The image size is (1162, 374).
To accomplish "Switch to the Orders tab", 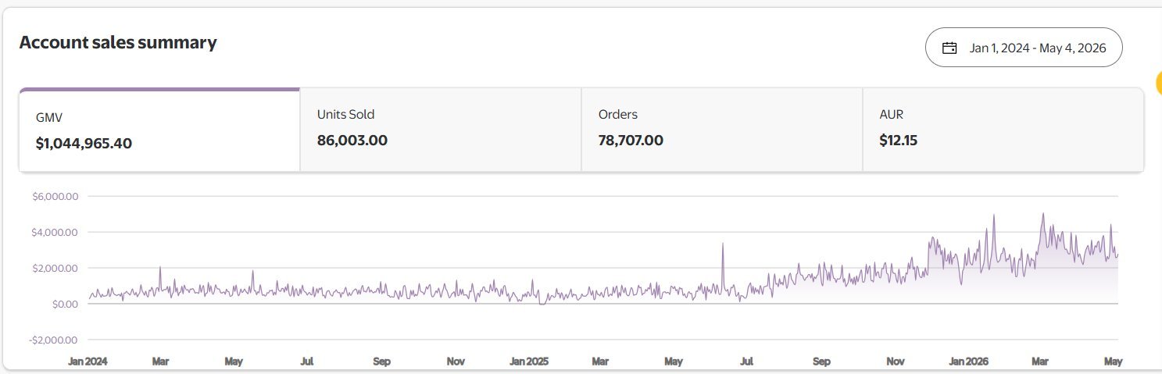I will [722, 130].
